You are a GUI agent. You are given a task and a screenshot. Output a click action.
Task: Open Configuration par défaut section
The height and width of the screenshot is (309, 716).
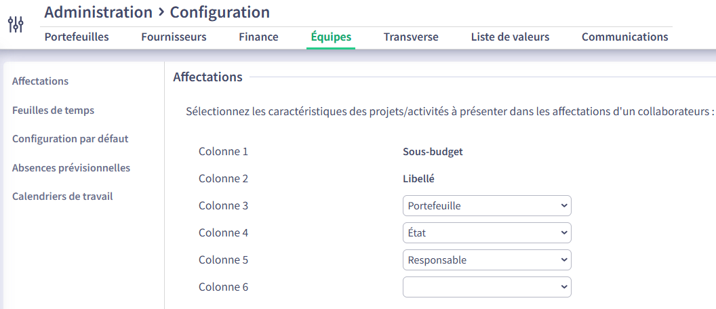[71, 139]
